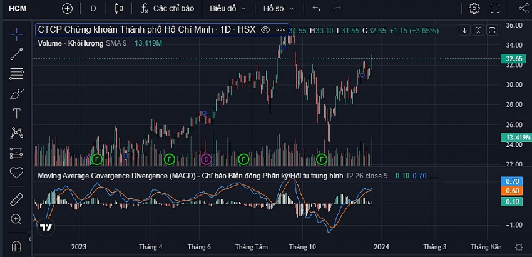Move pane down with arrow button

pos(464,30)
